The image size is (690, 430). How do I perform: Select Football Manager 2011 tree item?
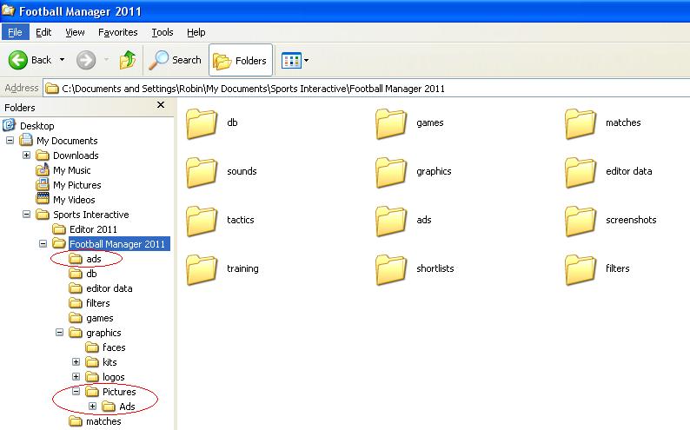[117, 244]
